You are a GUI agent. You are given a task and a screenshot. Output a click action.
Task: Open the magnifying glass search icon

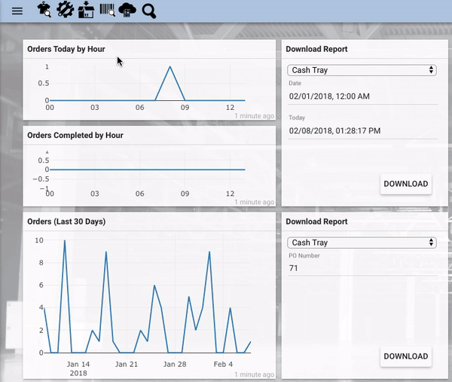click(149, 11)
